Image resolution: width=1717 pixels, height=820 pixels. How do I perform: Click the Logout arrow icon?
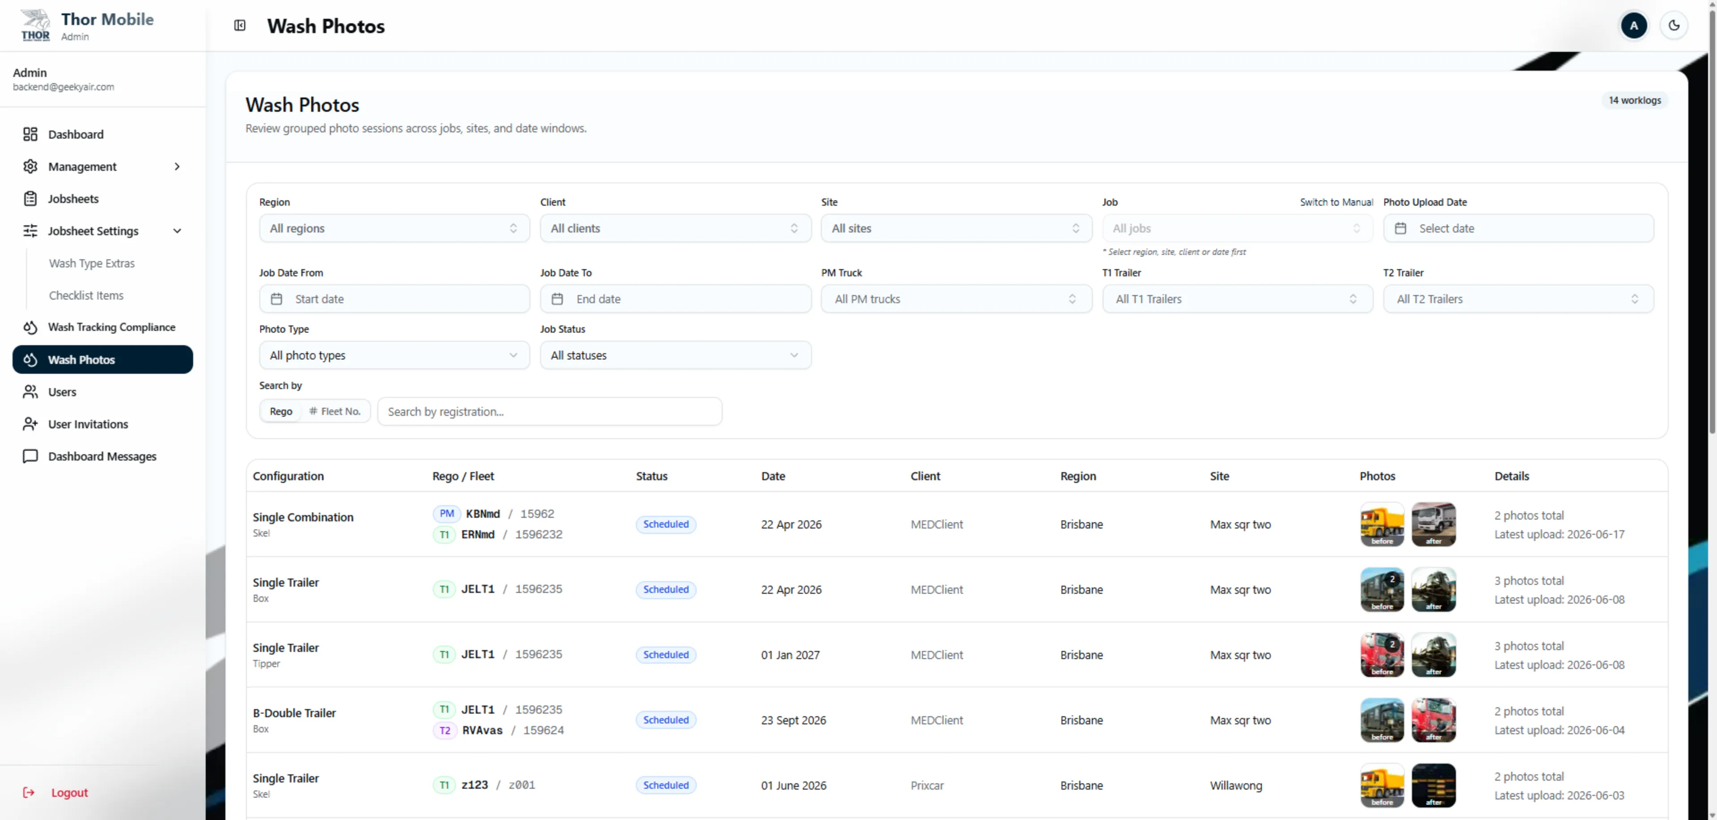coord(29,792)
